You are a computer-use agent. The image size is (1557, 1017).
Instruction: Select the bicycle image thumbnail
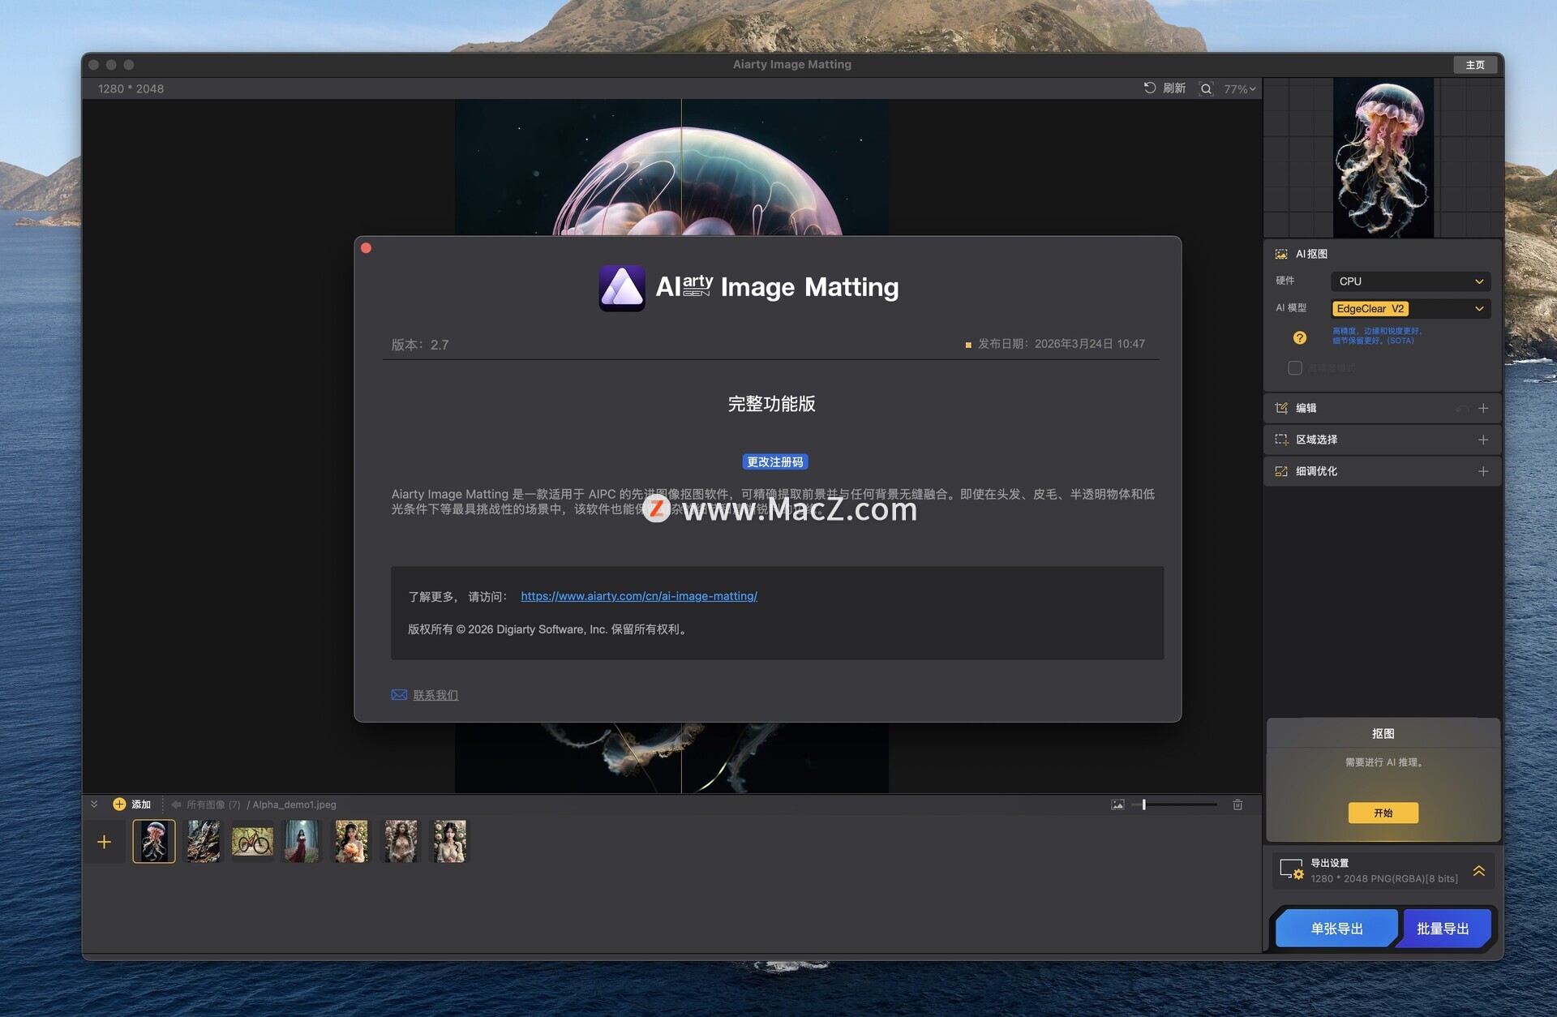tap(252, 841)
